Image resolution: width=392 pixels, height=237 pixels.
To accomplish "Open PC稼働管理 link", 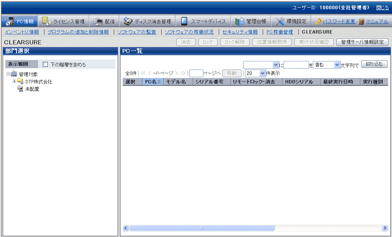I will coord(280,32).
